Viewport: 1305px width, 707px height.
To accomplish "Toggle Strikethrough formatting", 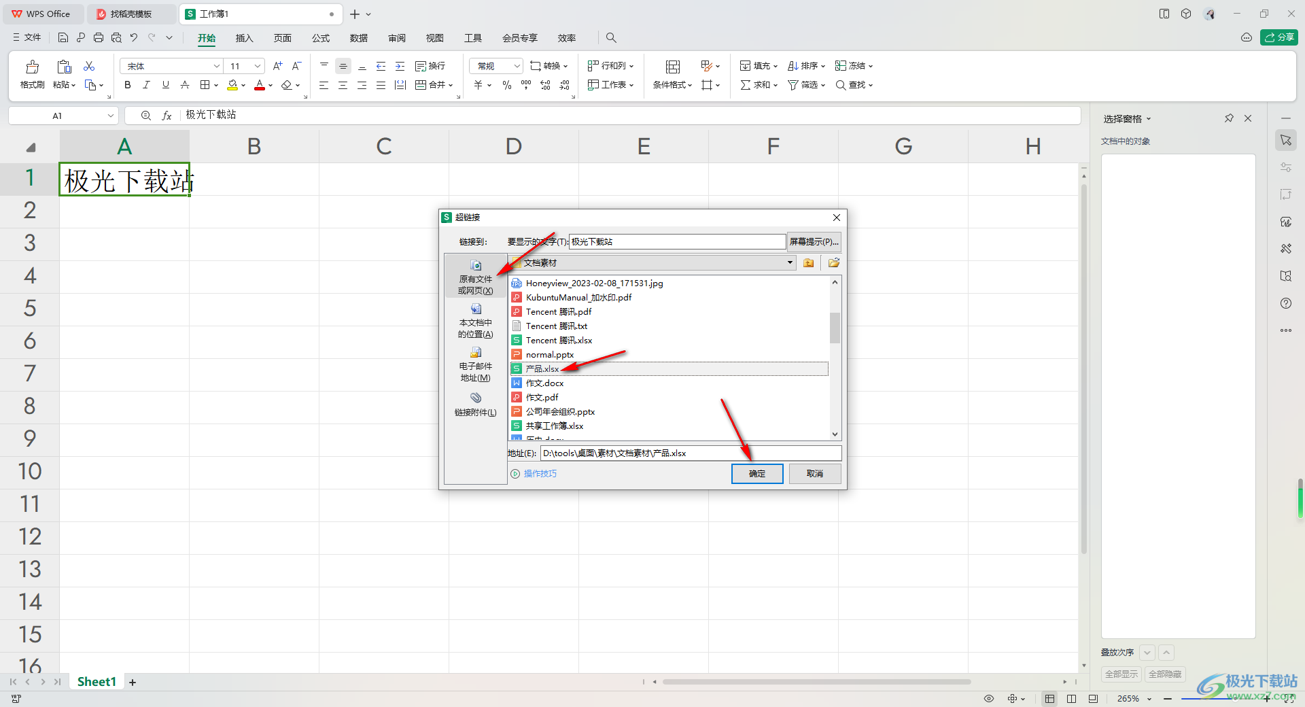I will click(x=184, y=85).
